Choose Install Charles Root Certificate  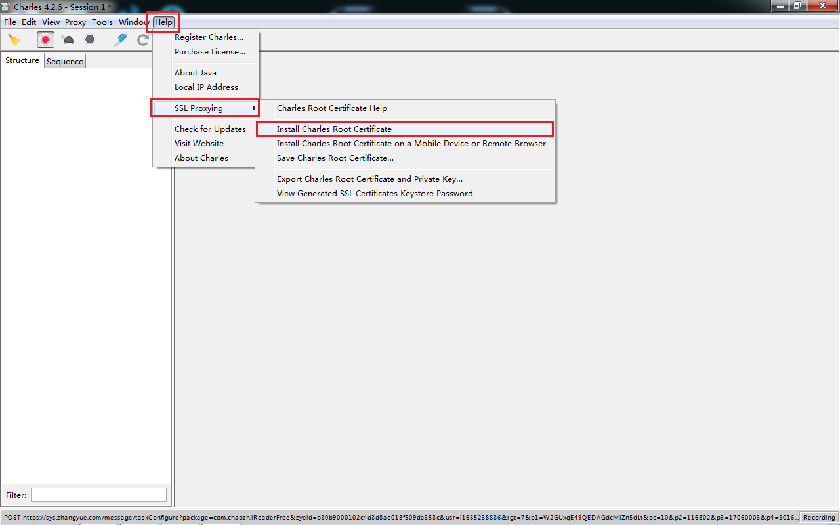coord(334,129)
